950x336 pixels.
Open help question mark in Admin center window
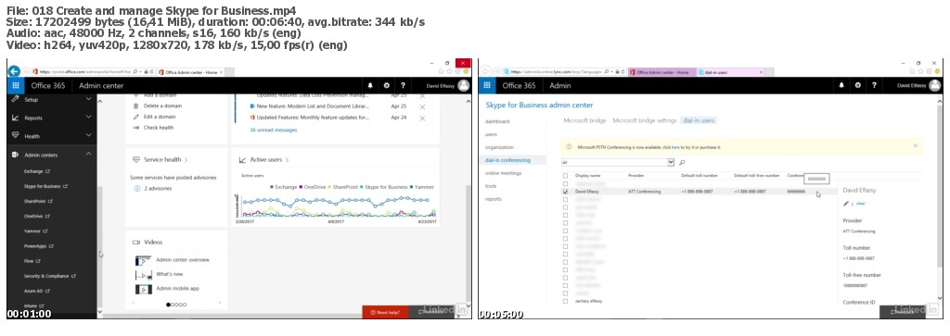pos(403,86)
